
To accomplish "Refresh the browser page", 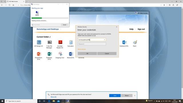I will (9, 5).
